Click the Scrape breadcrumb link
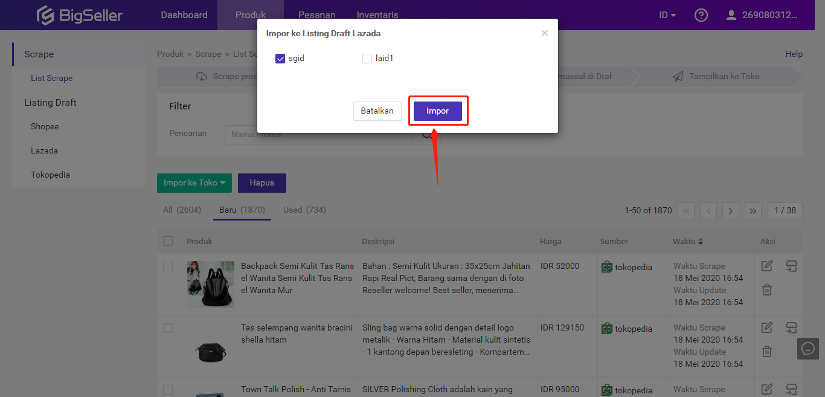The width and height of the screenshot is (825, 397). (x=208, y=54)
